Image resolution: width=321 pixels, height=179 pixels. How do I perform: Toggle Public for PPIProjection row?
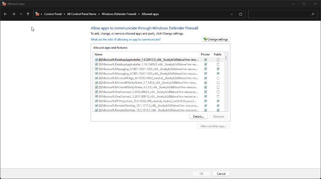(x=218, y=101)
